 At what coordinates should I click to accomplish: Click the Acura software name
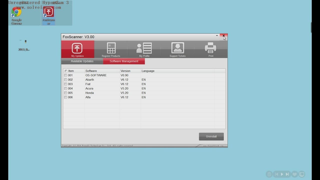click(89, 88)
